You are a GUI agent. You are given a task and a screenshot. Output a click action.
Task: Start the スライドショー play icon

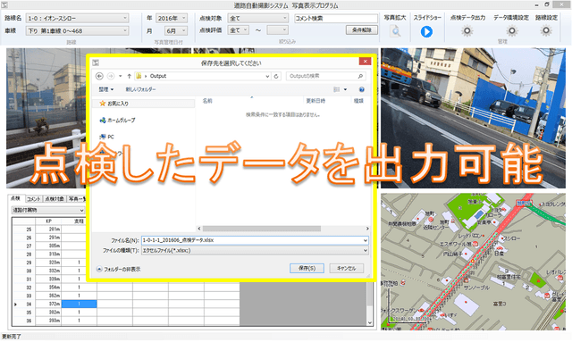coord(426,31)
